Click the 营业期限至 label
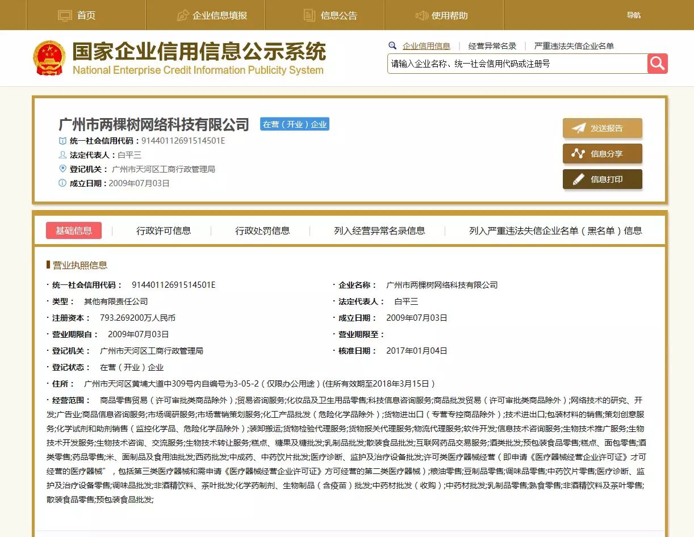The width and height of the screenshot is (694, 537). point(362,334)
